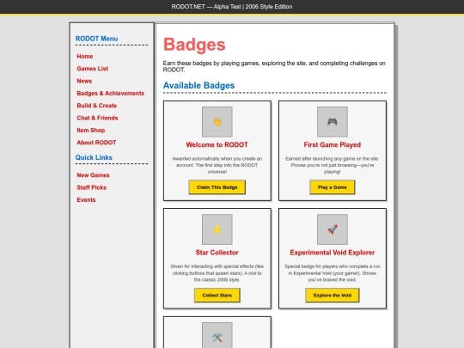Click the Badges page heading
The height and width of the screenshot is (348, 464).
pos(194,45)
